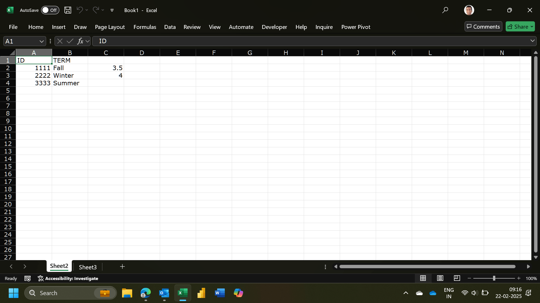This screenshot has width=540, height=303.
Task: Switch to the Sheet3 tab
Action: pos(87,267)
